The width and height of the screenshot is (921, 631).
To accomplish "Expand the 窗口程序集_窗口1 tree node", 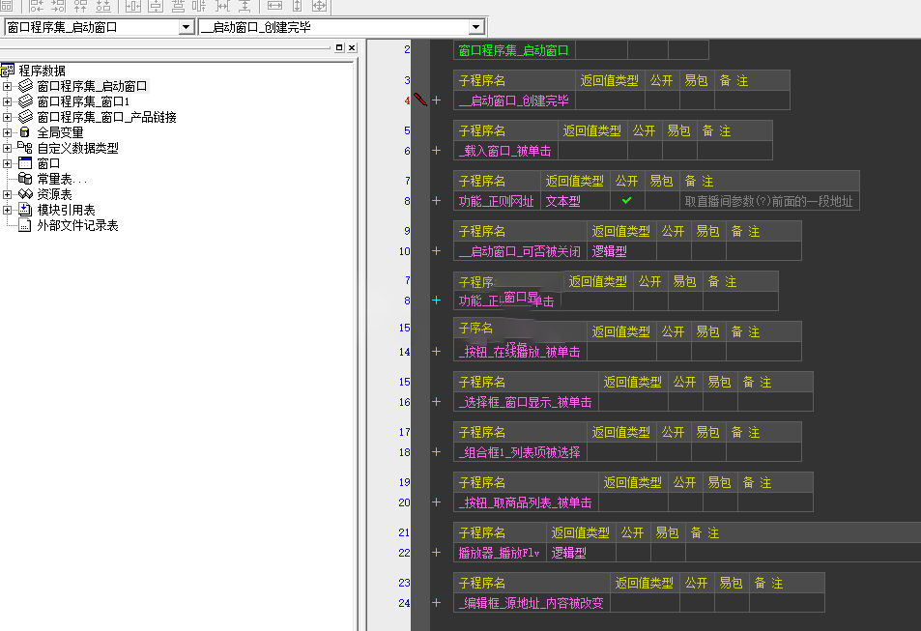I will point(7,101).
